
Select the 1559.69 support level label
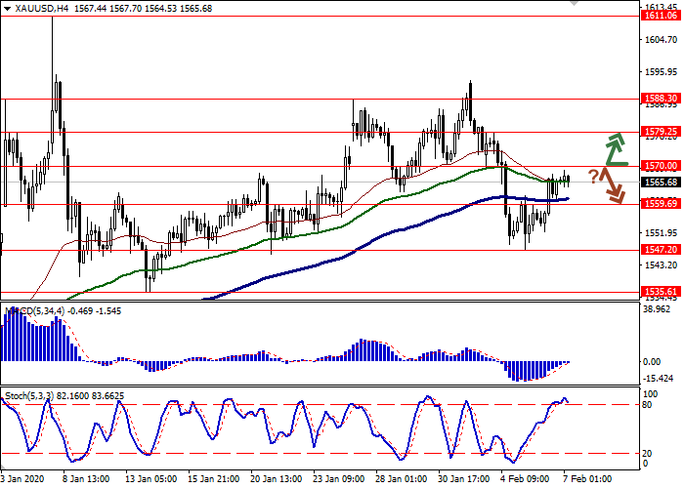click(662, 203)
